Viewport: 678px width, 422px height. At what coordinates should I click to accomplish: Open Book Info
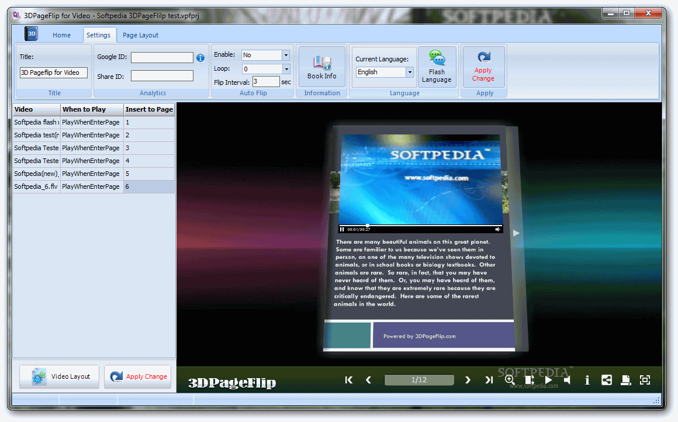[321, 67]
